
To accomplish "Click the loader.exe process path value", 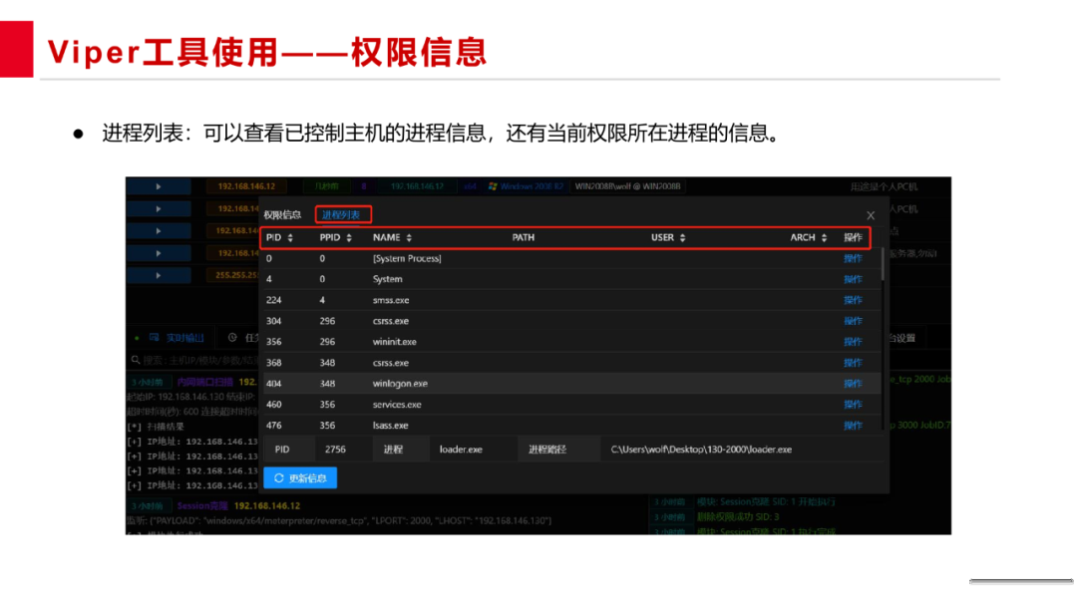I will (x=701, y=450).
